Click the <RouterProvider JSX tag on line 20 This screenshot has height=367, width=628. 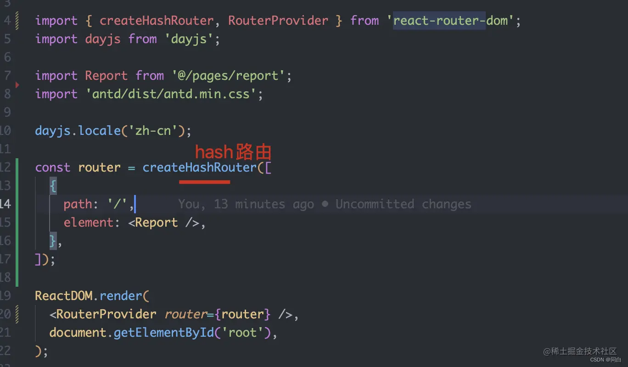(x=103, y=314)
